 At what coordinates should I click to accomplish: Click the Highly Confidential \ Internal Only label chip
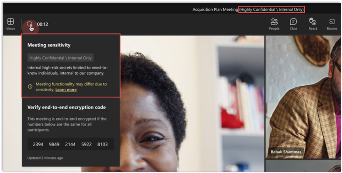pyautogui.click(x=60, y=58)
